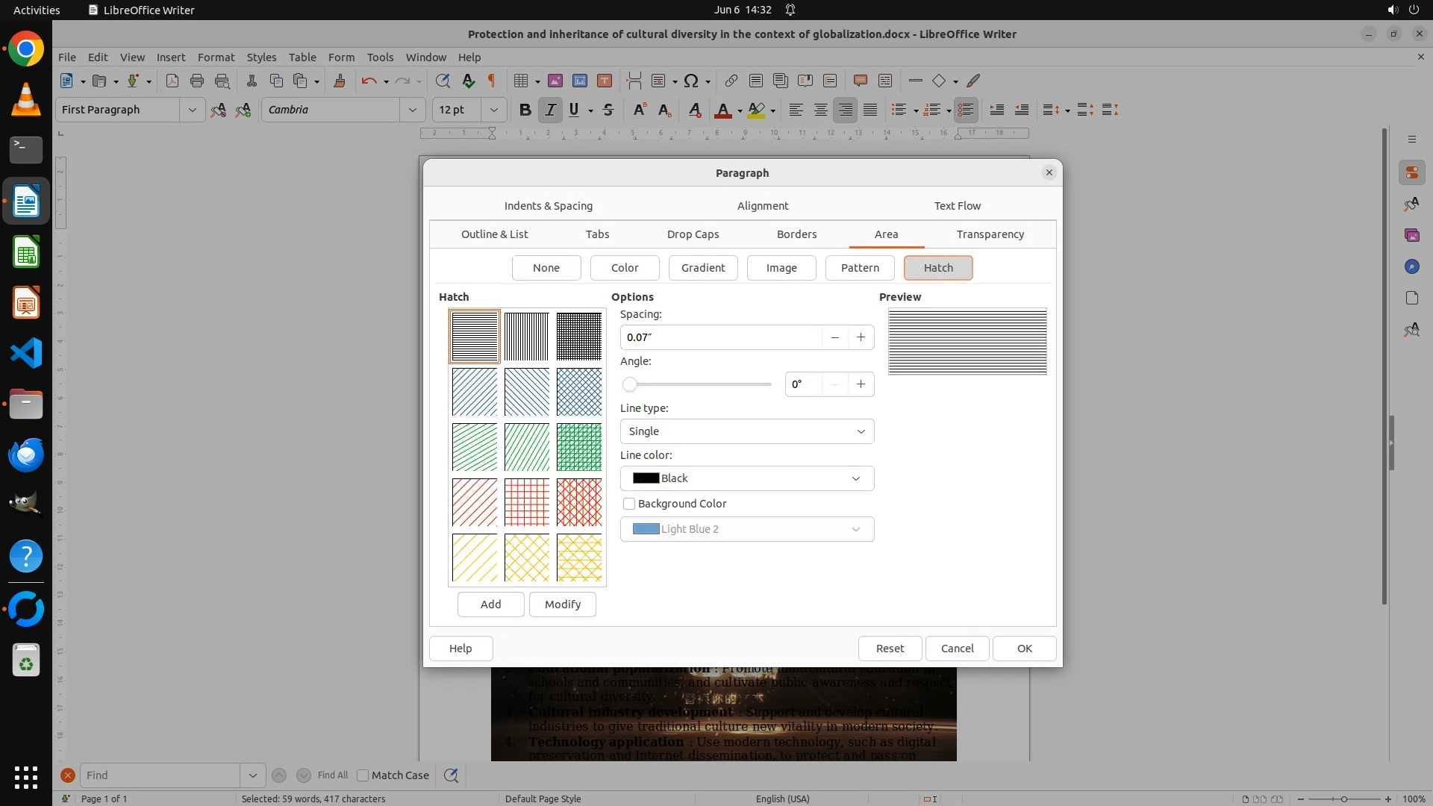Click Export as PDF icon
The height and width of the screenshot is (806, 1433).
[x=172, y=81]
